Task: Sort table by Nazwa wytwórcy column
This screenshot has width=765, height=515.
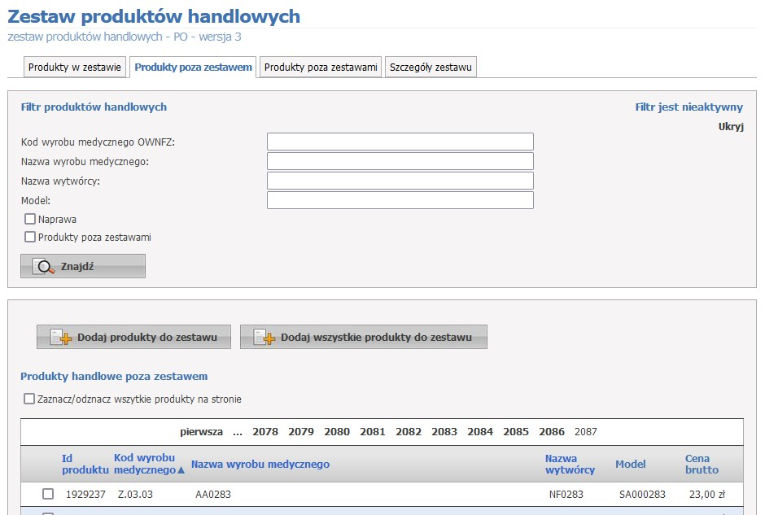Action: click(x=570, y=464)
